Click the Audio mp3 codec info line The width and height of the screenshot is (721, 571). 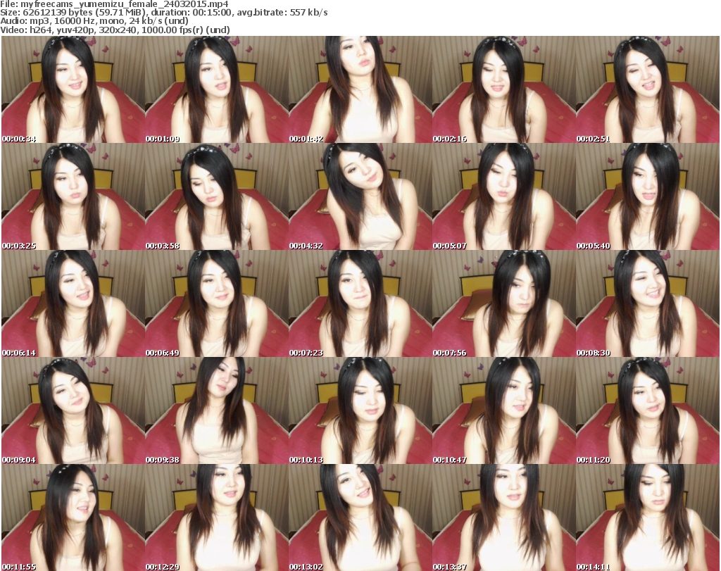[94, 22]
